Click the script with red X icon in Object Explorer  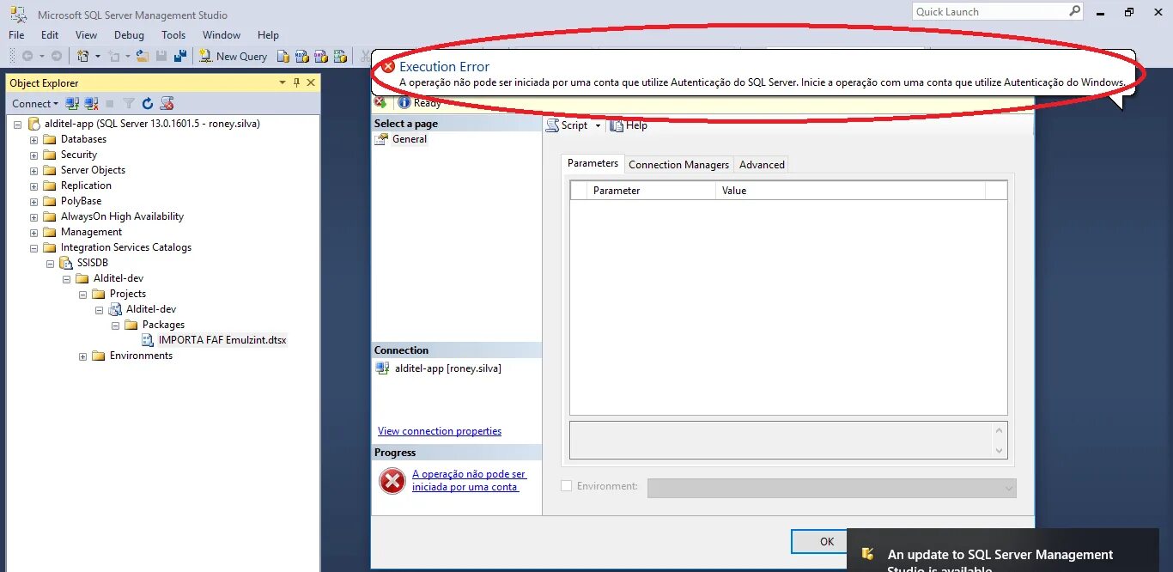tap(167, 103)
